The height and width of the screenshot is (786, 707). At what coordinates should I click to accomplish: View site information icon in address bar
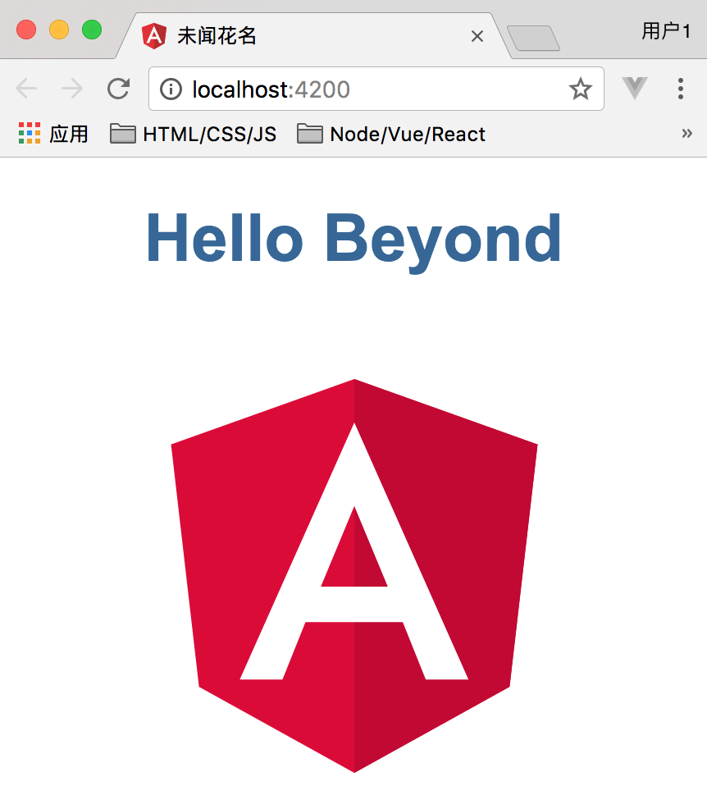click(171, 89)
